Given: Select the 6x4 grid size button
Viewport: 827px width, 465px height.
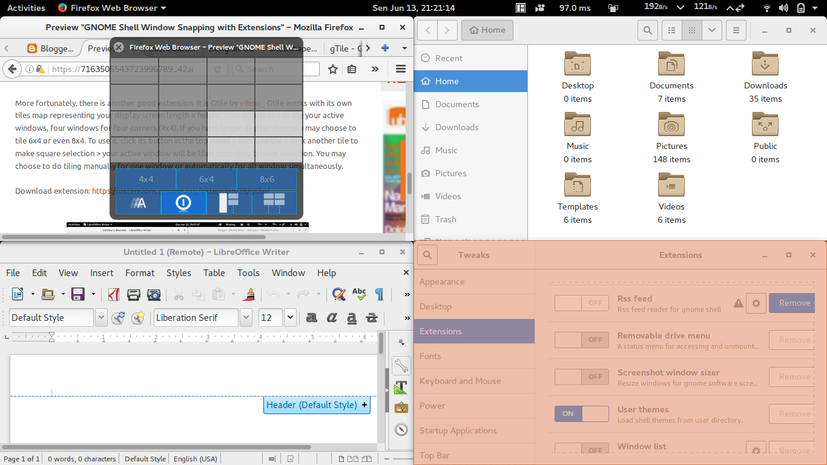Looking at the screenshot, I should (206, 179).
